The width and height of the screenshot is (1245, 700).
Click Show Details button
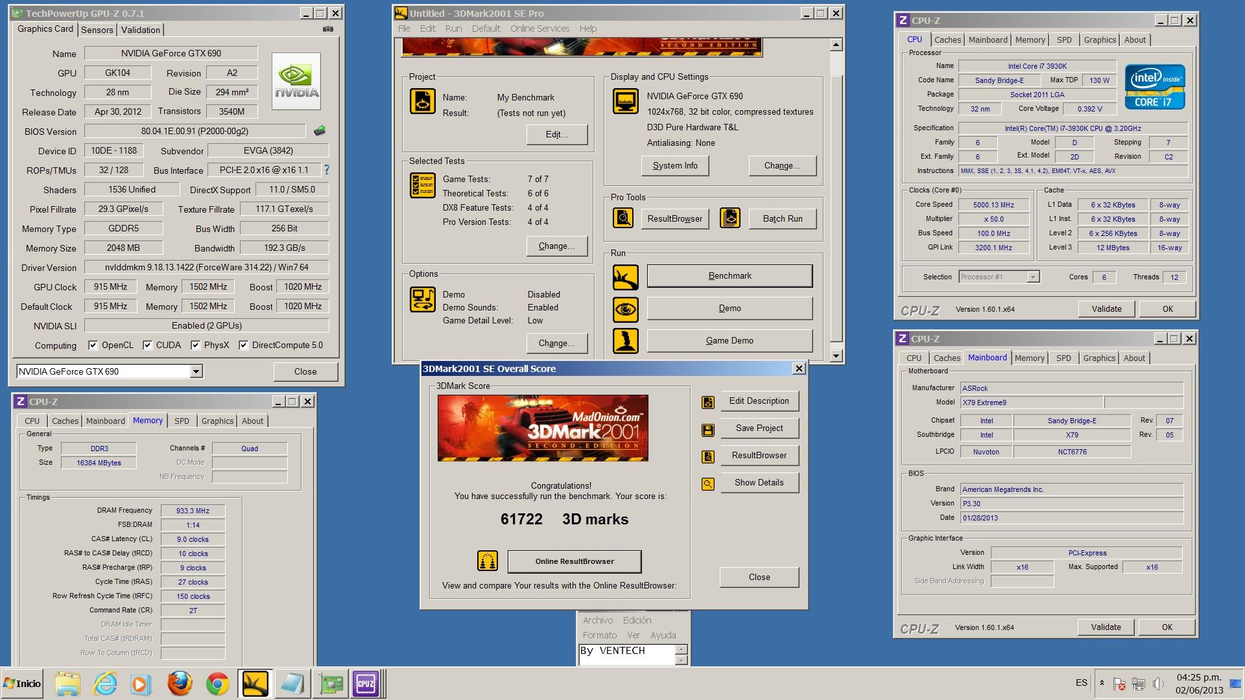click(x=759, y=482)
